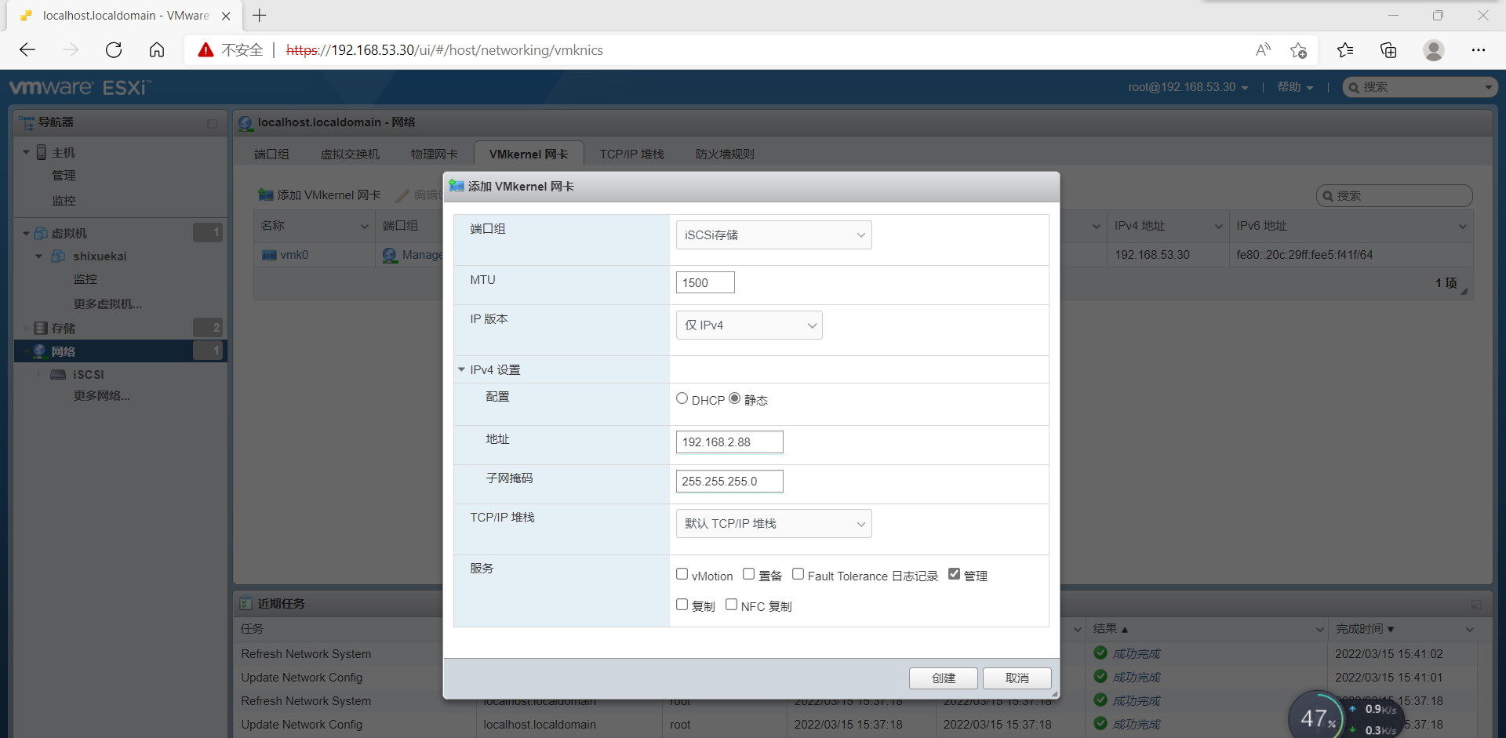1506x738 pixels.
Task: Click the Add VMkernel NIC toolbar icon
Action: point(266,194)
